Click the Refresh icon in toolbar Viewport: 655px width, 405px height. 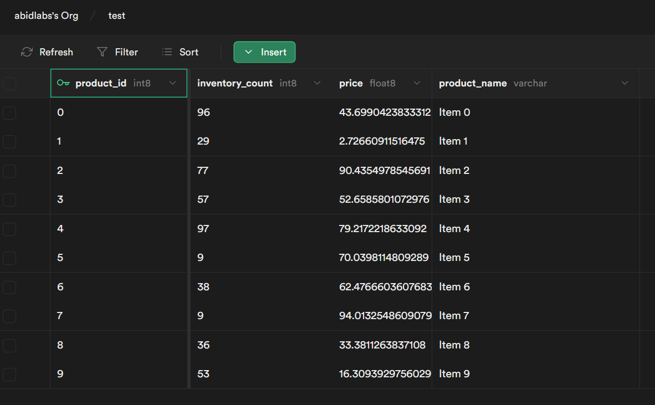27,52
